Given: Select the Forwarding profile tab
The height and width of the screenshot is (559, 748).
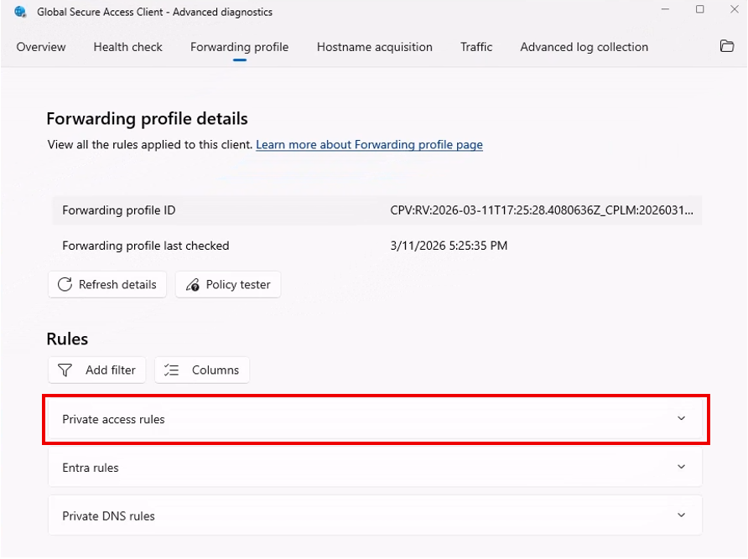Looking at the screenshot, I should (x=240, y=47).
